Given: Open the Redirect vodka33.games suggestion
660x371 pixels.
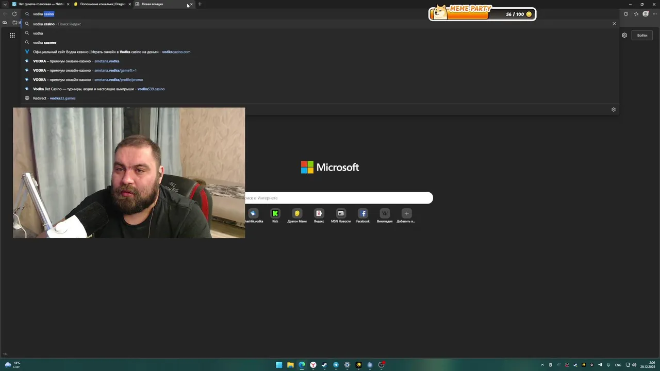Looking at the screenshot, I should (x=320, y=98).
